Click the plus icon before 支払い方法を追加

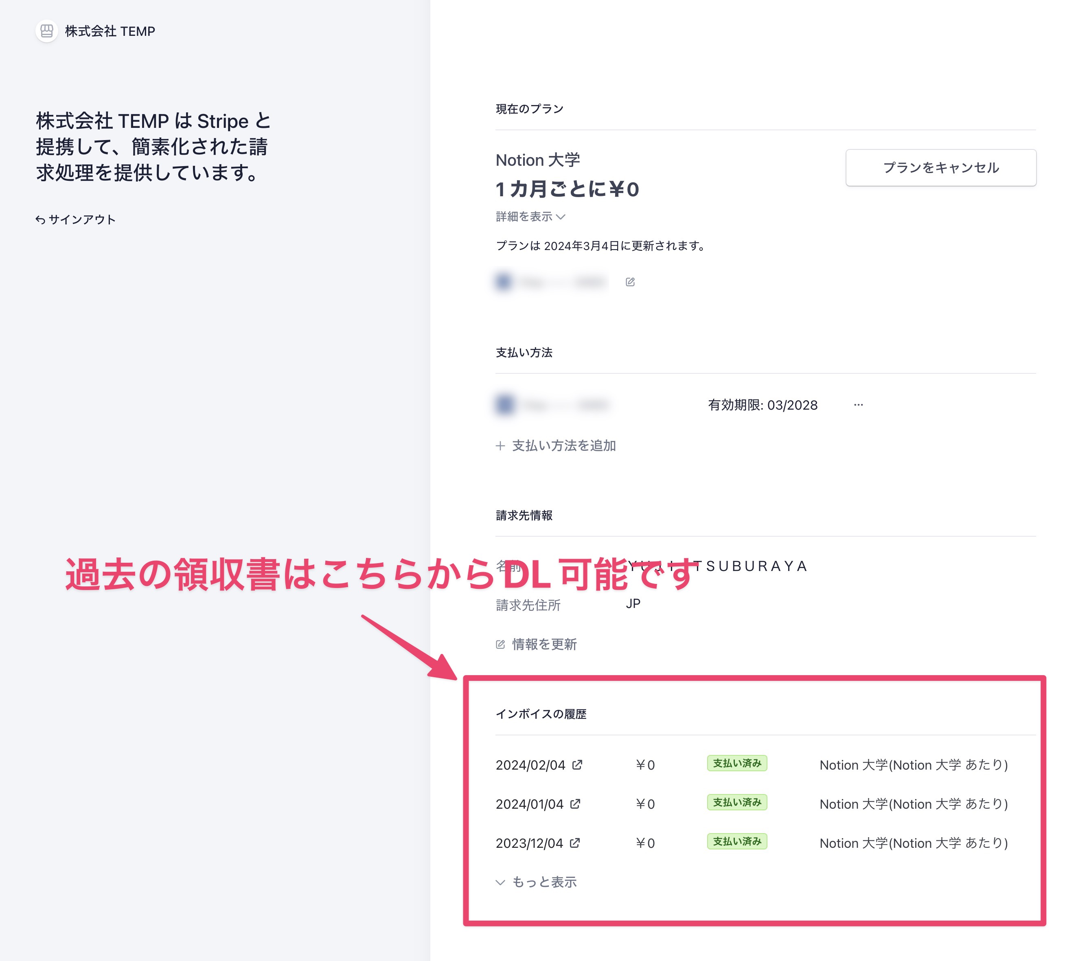click(500, 445)
